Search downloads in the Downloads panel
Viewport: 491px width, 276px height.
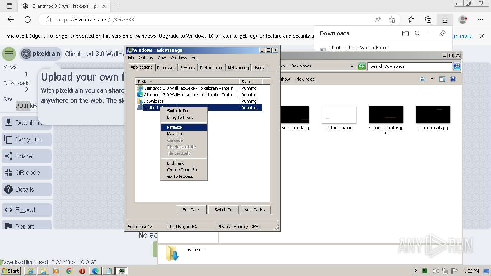[418, 33]
